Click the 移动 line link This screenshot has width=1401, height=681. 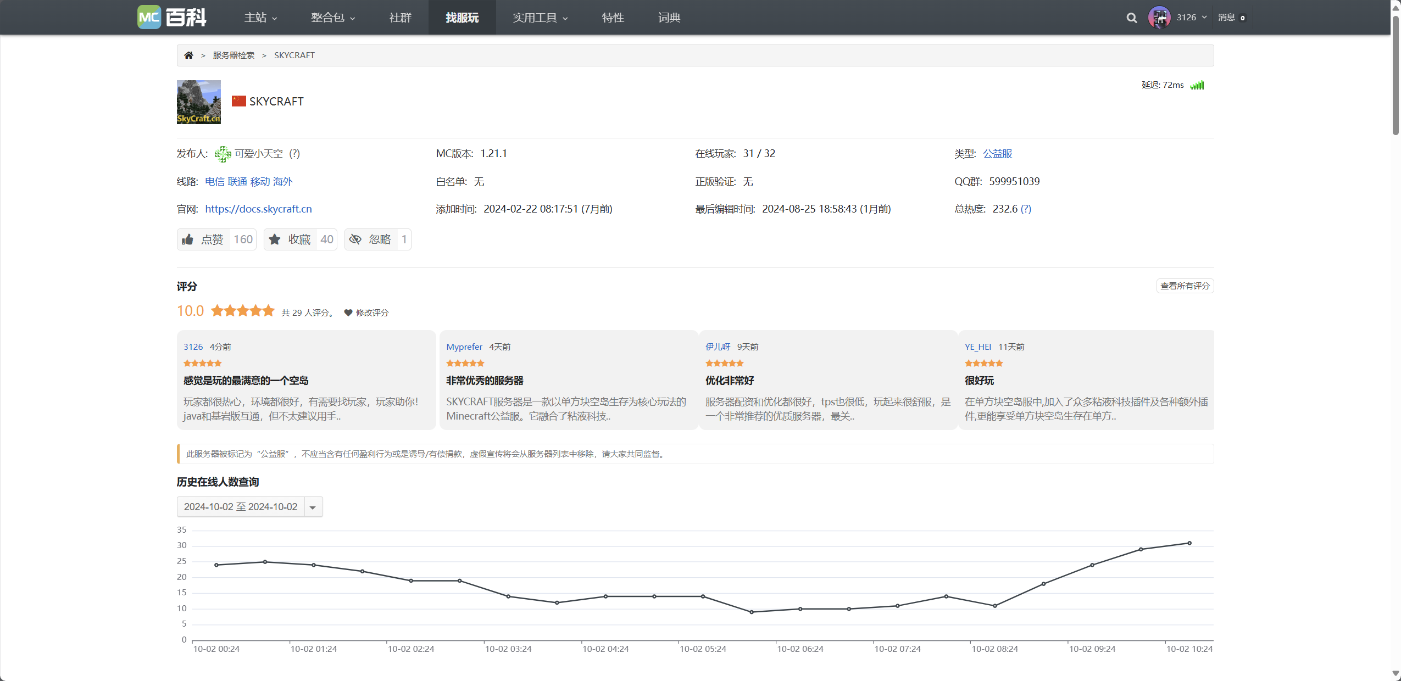[x=260, y=181]
